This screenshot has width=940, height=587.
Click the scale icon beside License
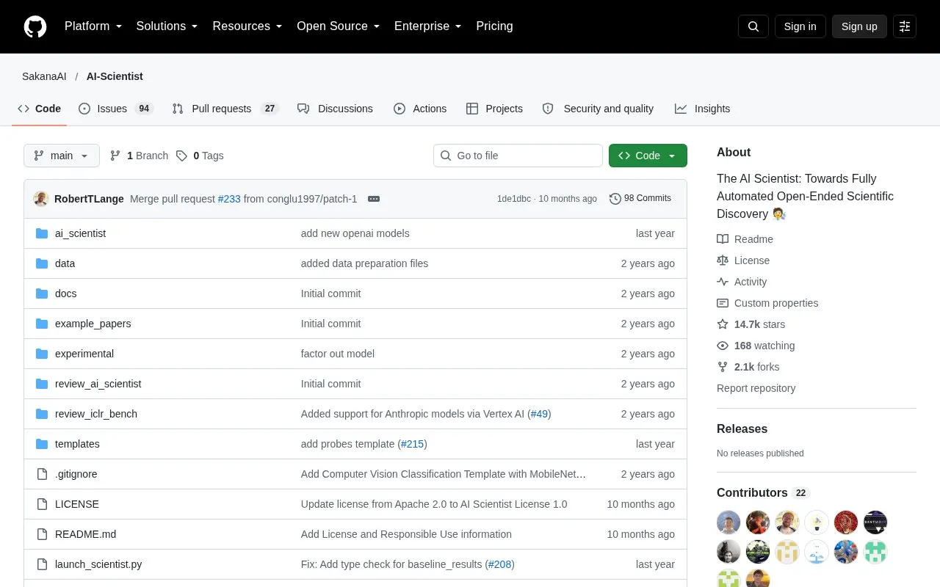coord(723,260)
